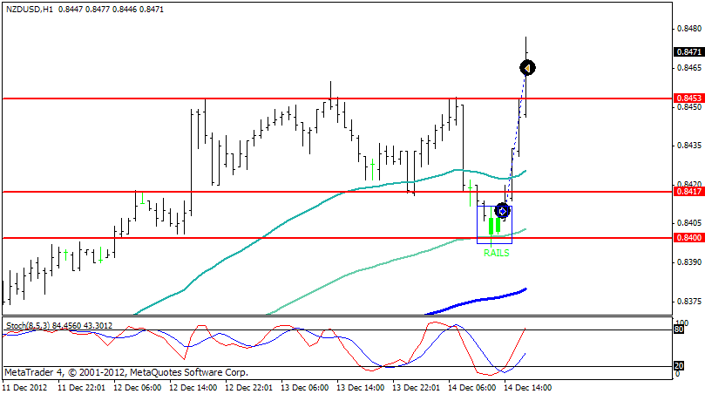
Task: Click the stochastic 20 level label
Action: [x=679, y=365]
